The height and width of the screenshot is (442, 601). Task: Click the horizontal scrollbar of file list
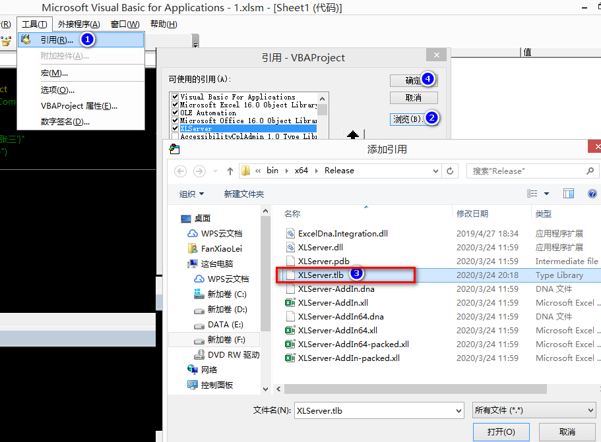pos(416,389)
